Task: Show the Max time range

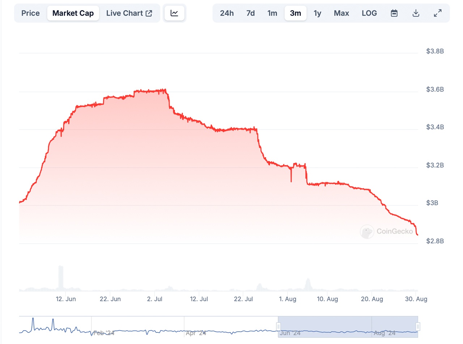Action: pyautogui.click(x=341, y=13)
